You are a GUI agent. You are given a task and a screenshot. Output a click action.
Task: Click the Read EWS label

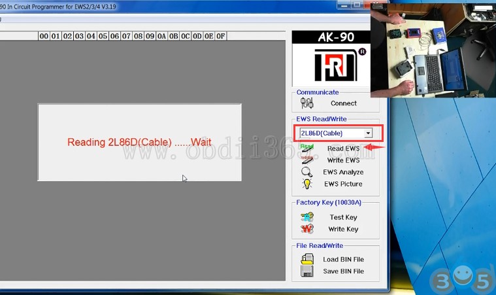point(343,148)
